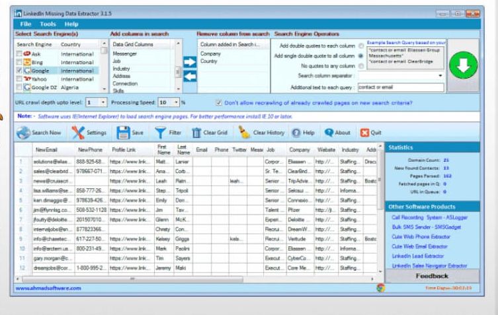The width and height of the screenshot is (498, 315).
Task: Click Additional text to each query field
Action: (401, 87)
